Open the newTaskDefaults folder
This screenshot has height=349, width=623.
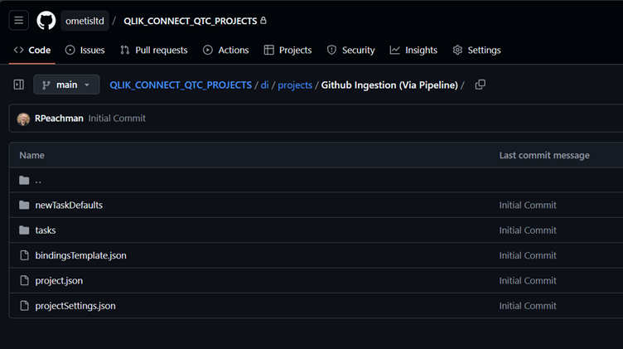pyautogui.click(x=69, y=205)
